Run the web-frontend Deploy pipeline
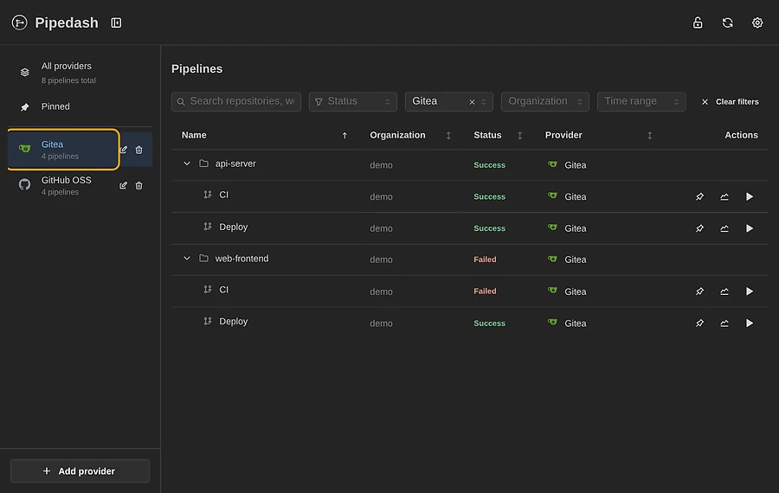The height and width of the screenshot is (493, 779). [x=750, y=323]
